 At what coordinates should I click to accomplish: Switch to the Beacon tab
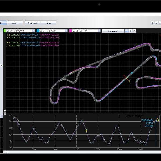click(x=15, y=23)
